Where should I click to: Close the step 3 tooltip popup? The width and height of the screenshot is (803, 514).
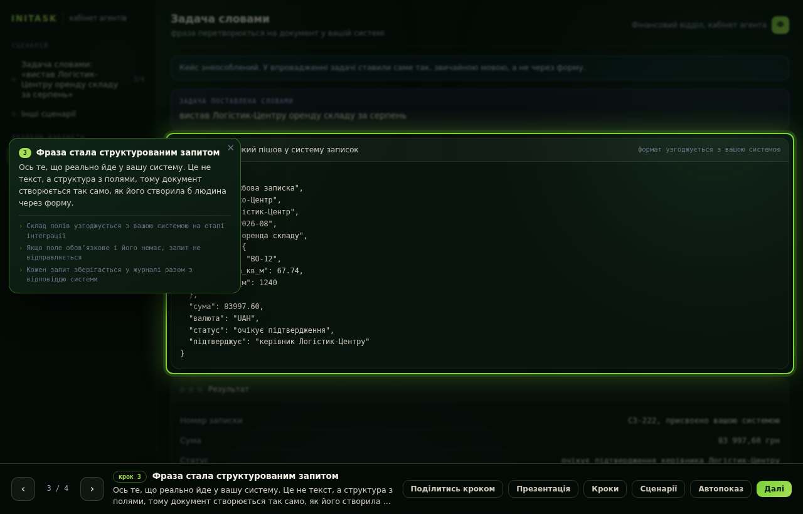tap(230, 148)
